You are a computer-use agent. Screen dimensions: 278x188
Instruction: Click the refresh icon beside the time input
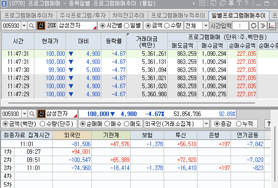click(x=253, y=26)
